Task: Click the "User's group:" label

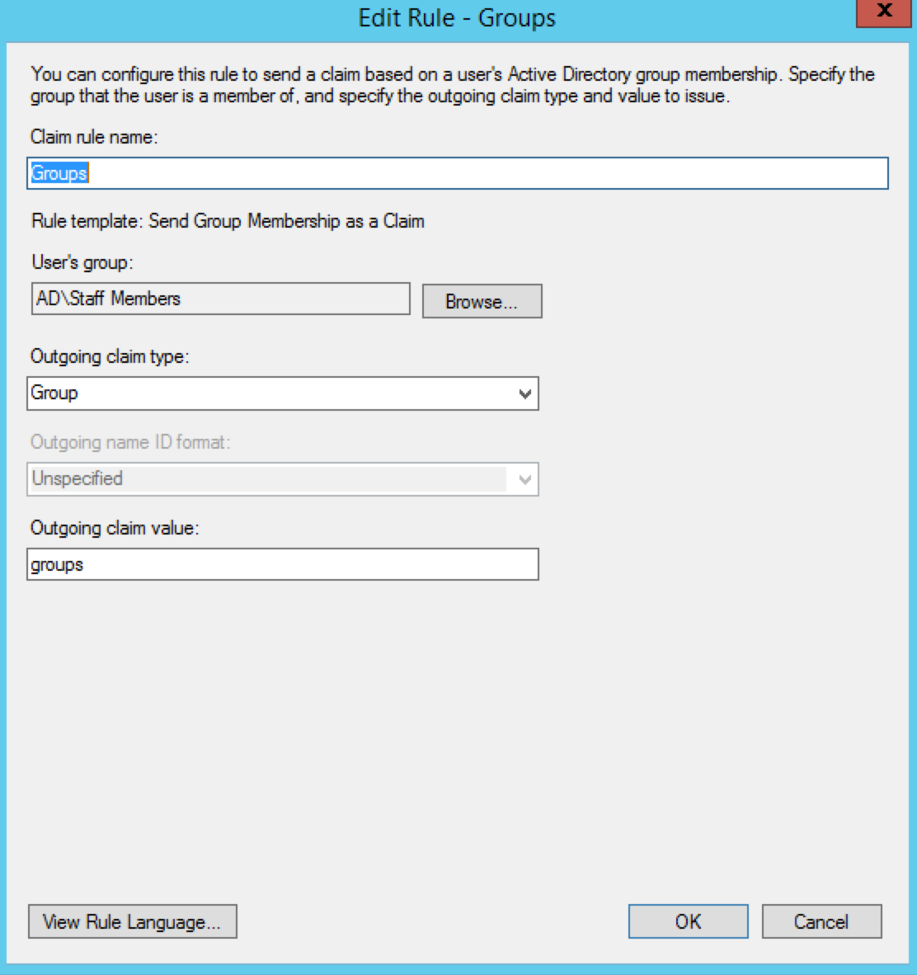Action: pos(82,262)
